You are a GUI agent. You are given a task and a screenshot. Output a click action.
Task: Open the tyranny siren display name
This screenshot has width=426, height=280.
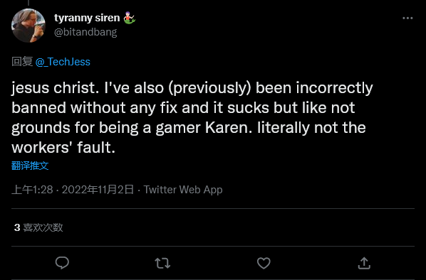pos(87,18)
